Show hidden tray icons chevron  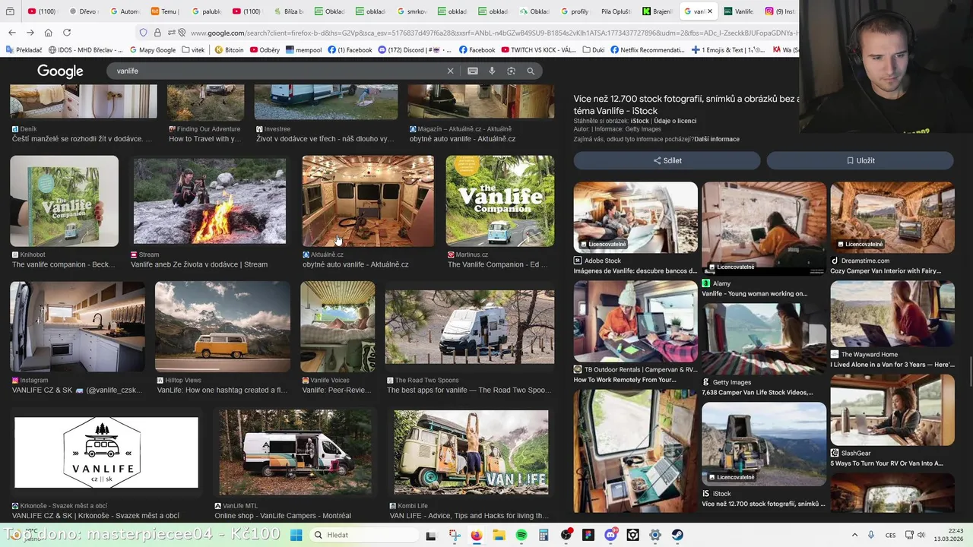854,535
